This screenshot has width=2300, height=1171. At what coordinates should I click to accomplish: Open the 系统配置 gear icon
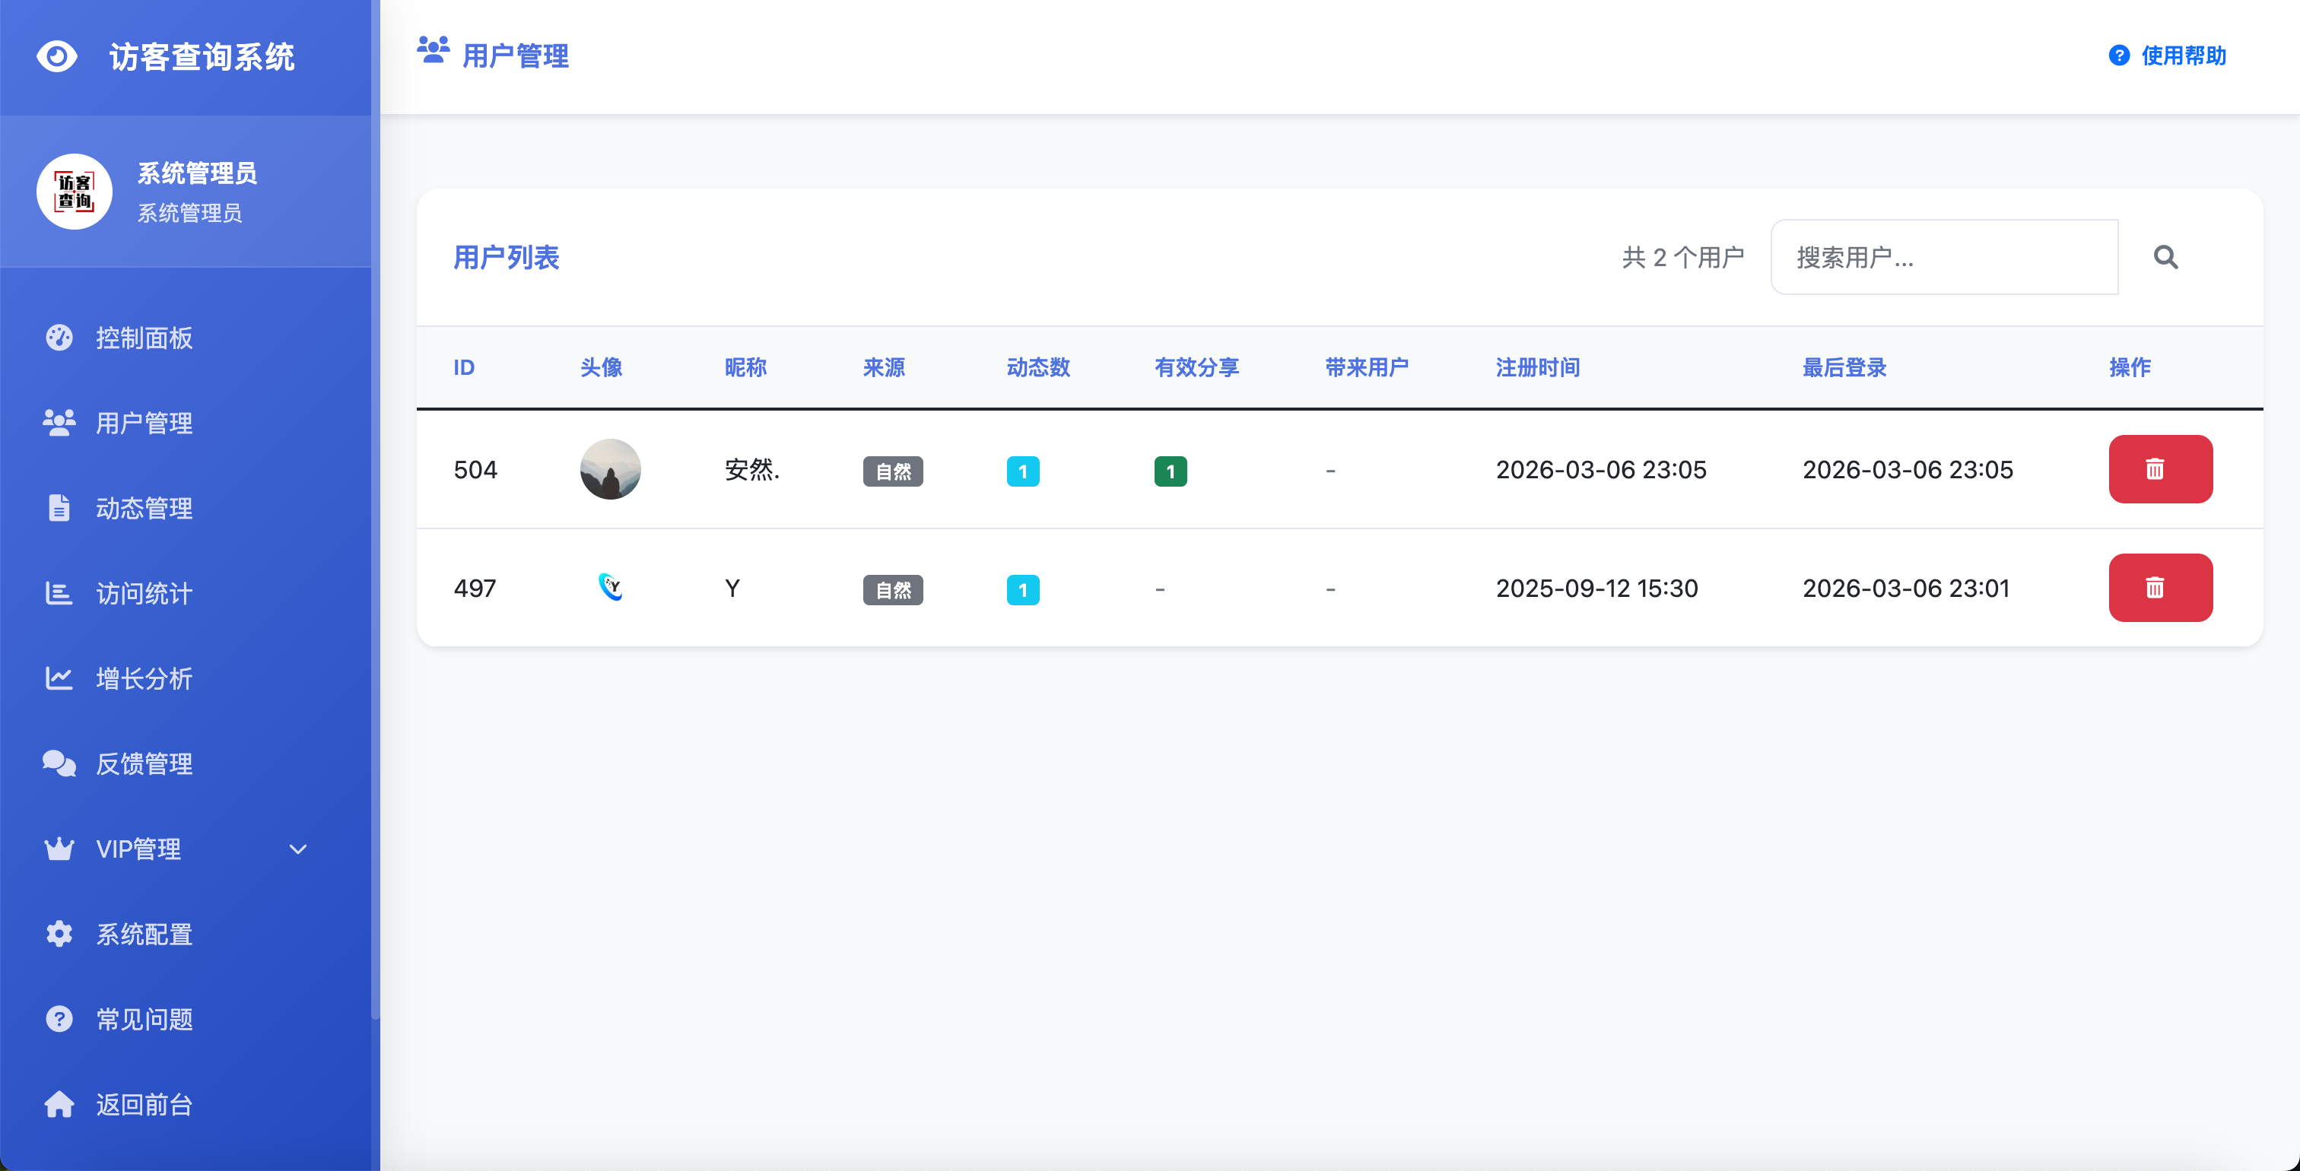(58, 934)
